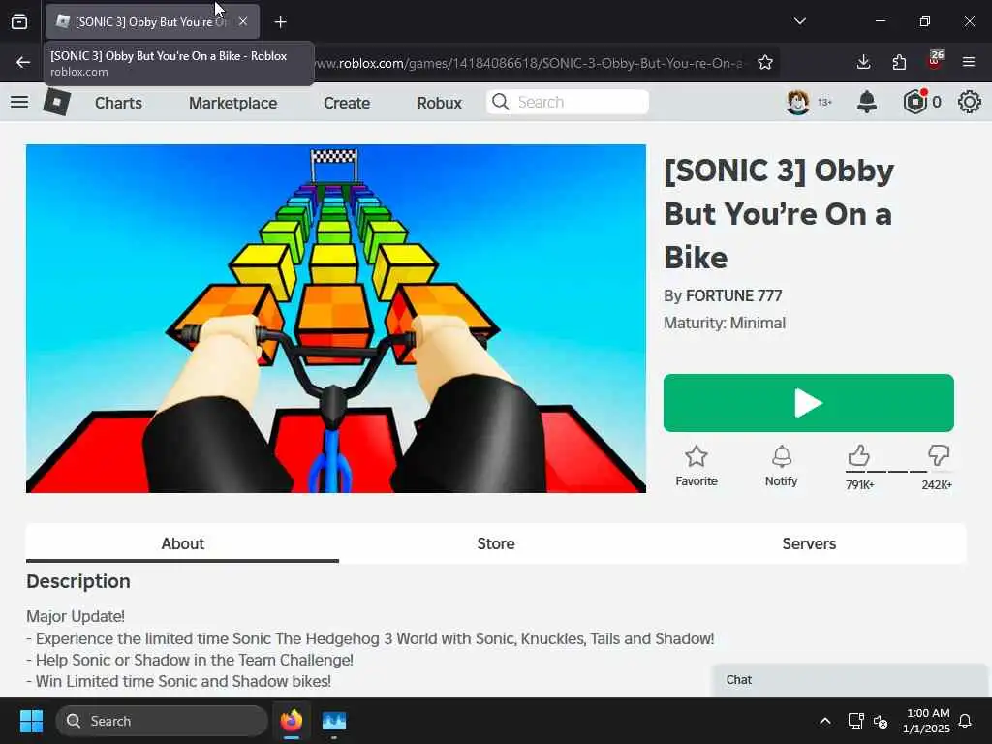
Task: Like the game with thumbs up
Action: [x=858, y=455]
